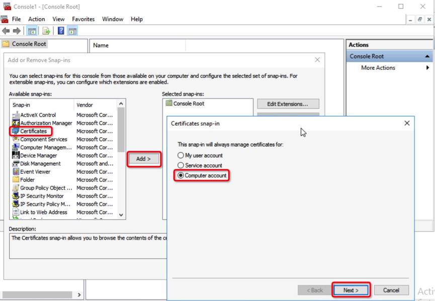Click the Back arrow toolbar icon
This screenshot has height=301, width=435.
point(6,31)
